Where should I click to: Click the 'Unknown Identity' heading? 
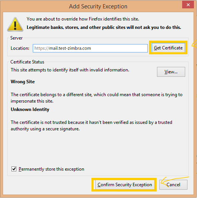30,109
